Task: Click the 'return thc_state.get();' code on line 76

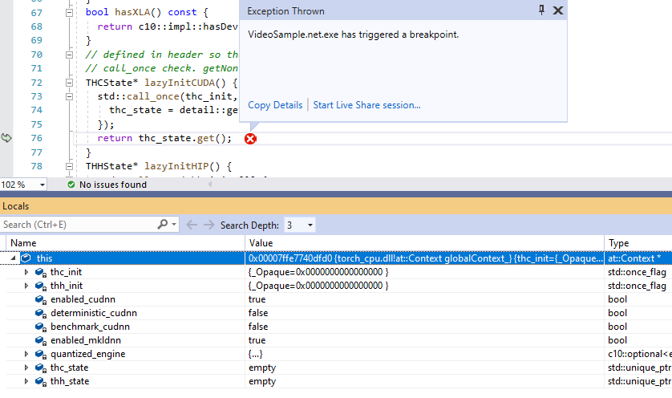Action: (164, 138)
